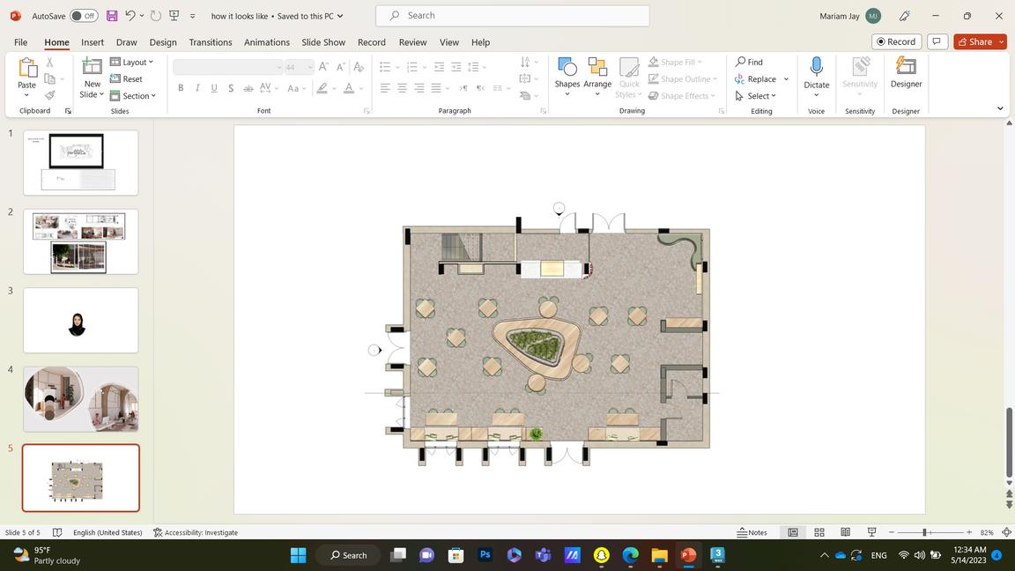Screen dimensions: 1015x571
Task: Open File Explorer from the taskbar
Action: [x=660, y=555]
